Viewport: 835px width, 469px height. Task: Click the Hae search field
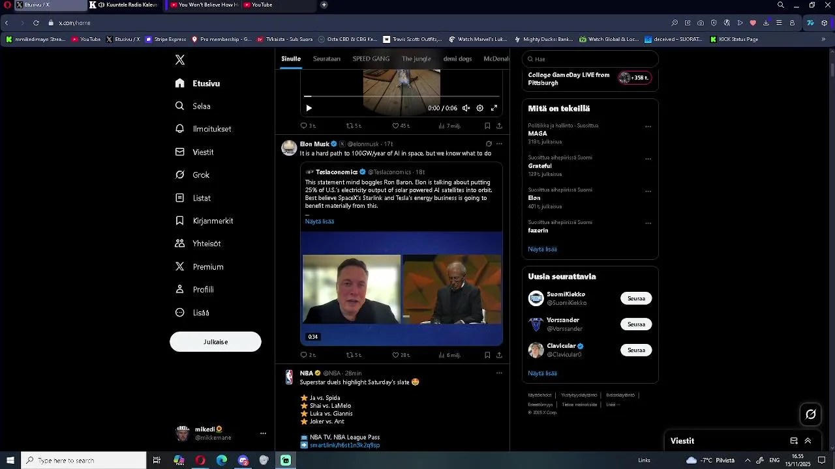pyautogui.click(x=590, y=59)
